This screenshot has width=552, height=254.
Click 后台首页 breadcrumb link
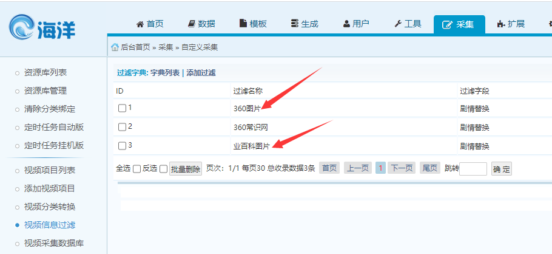(135, 47)
